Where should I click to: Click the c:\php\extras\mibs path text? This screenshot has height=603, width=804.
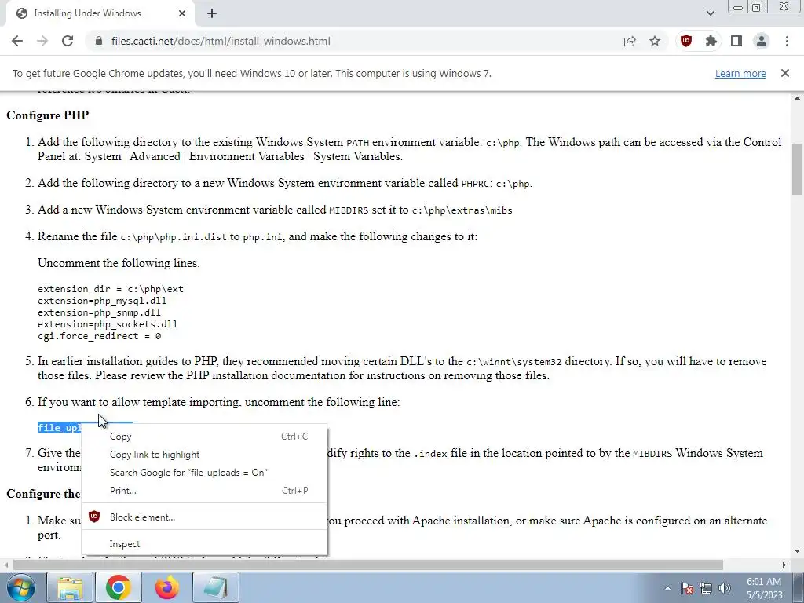(462, 210)
